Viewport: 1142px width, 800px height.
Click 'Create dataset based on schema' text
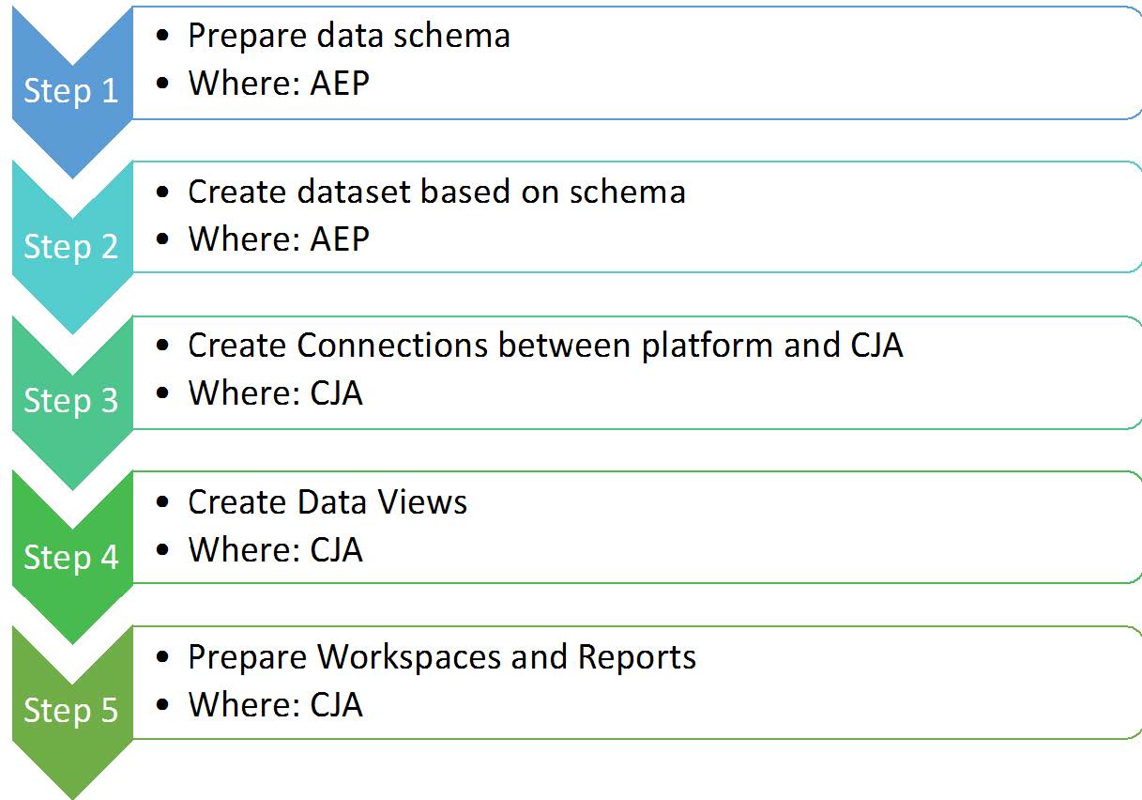436,192
